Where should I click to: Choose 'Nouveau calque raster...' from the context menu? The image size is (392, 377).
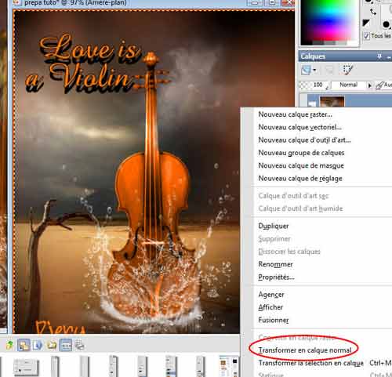point(295,114)
